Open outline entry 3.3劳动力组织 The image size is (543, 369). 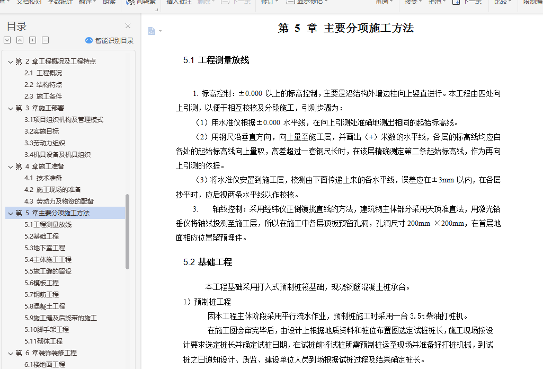click(x=44, y=143)
